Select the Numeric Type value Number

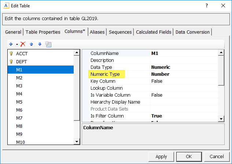click(183, 74)
